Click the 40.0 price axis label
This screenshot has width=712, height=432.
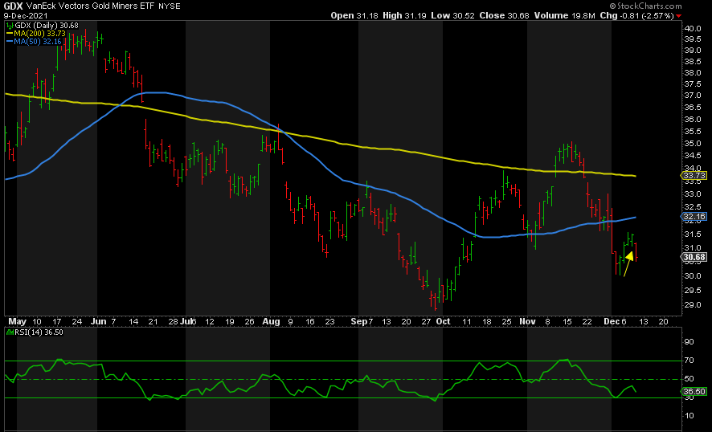click(693, 29)
